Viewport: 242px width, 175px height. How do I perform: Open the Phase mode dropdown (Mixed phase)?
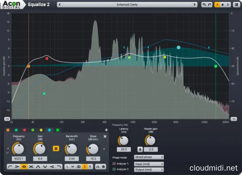(149, 157)
